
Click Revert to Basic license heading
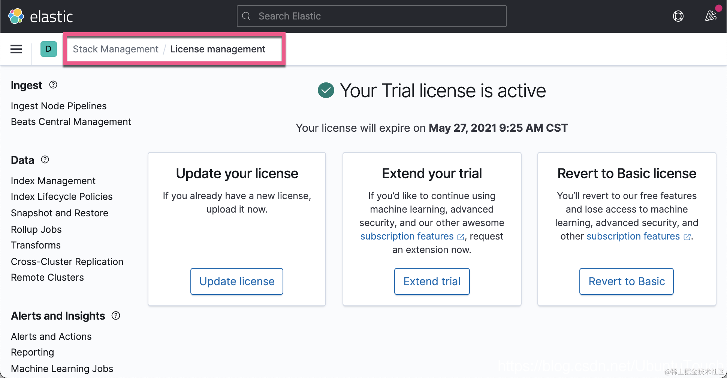click(x=627, y=173)
